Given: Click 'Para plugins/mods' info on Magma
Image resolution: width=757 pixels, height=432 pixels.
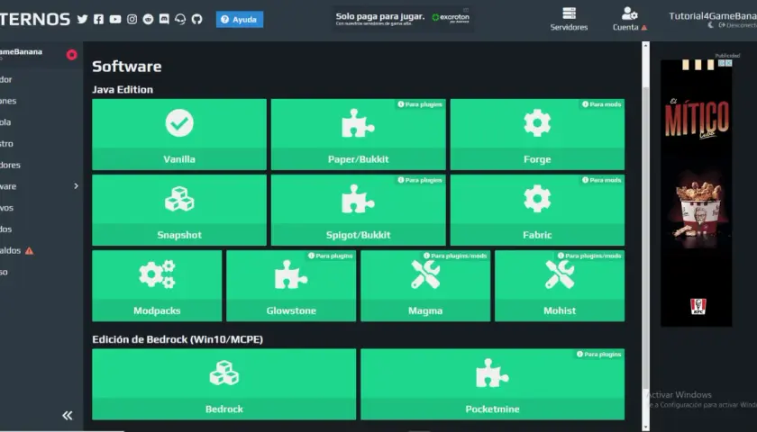Looking at the screenshot, I should click(x=455, y=256).
